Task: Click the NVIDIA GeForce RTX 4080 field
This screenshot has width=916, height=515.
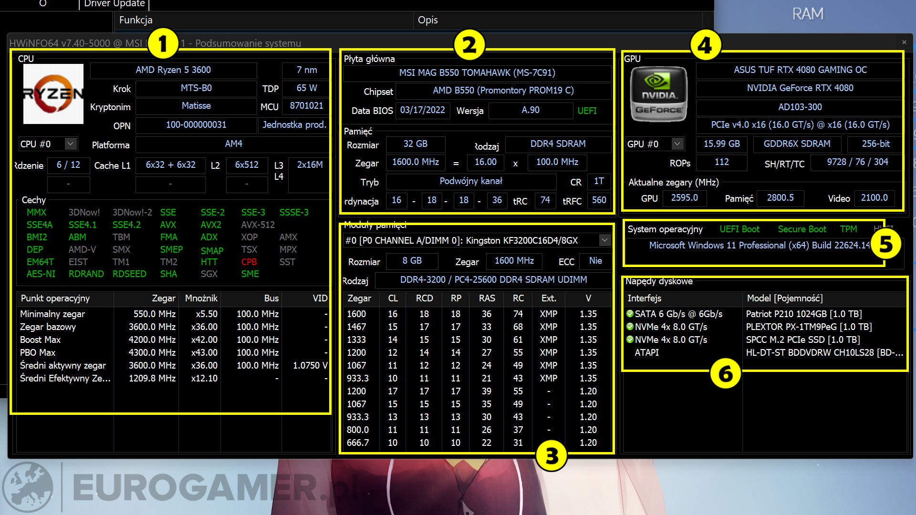Action: tap(800, 88)
